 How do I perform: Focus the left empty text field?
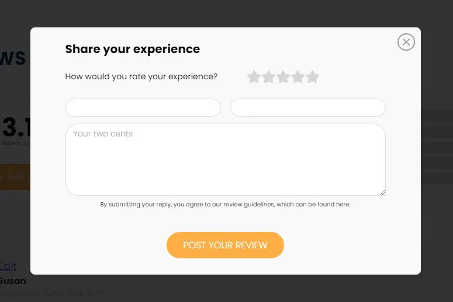point(143,108)
